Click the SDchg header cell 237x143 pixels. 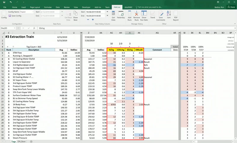pyautogui.click(x=130, y=50)
